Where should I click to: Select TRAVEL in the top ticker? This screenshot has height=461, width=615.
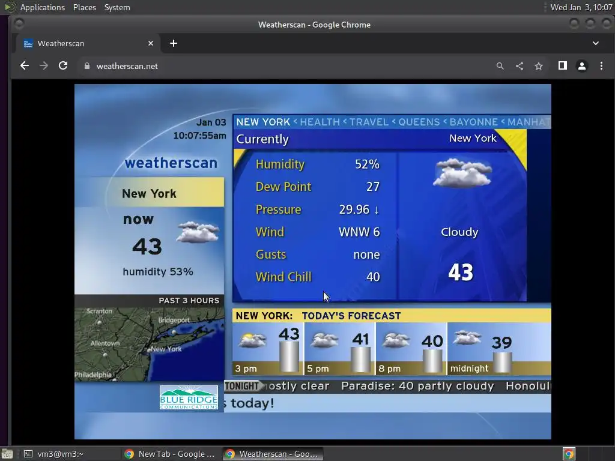369,122
